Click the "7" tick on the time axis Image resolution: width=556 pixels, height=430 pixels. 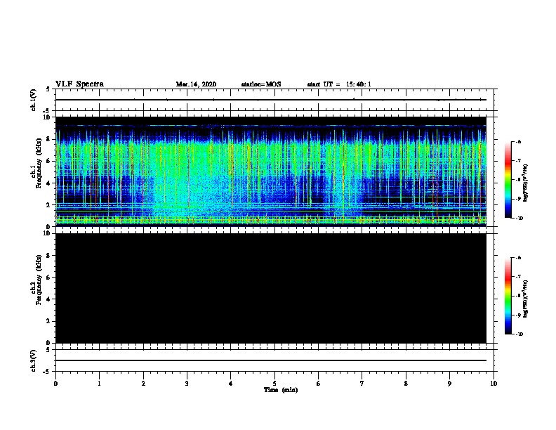(x=362, y=384)
